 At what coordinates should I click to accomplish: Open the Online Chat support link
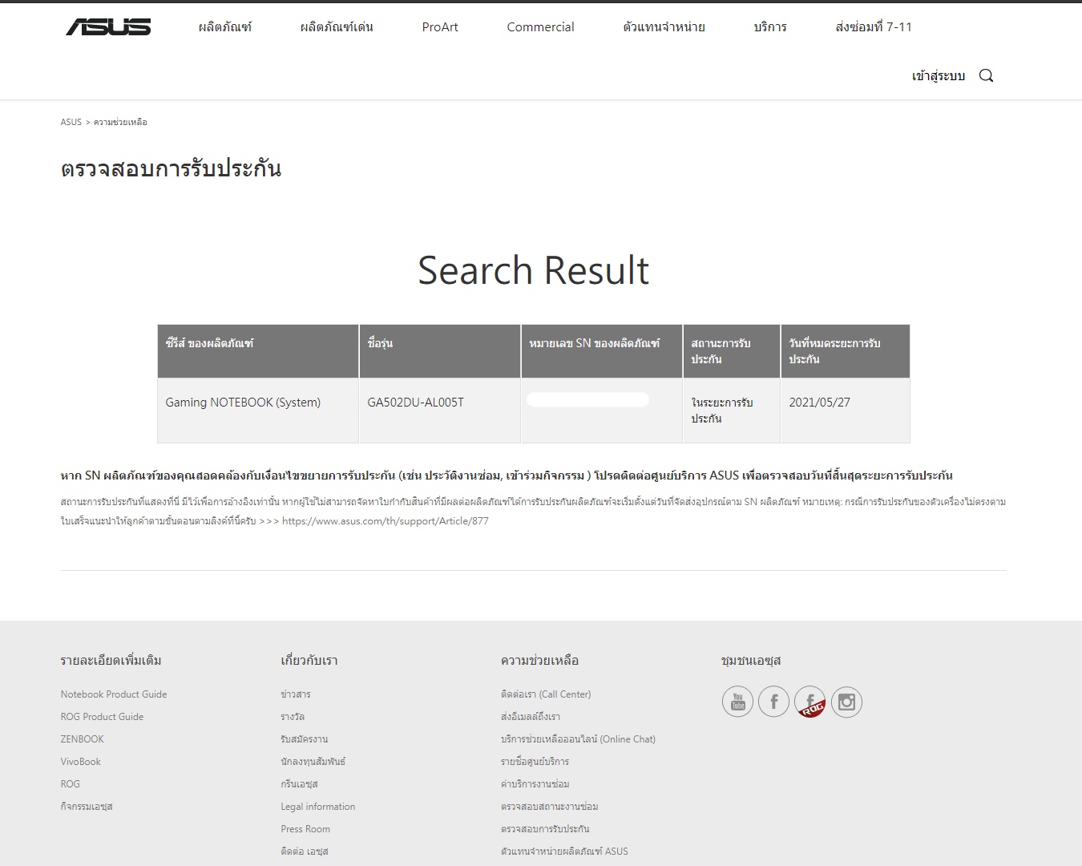point(578,739)
